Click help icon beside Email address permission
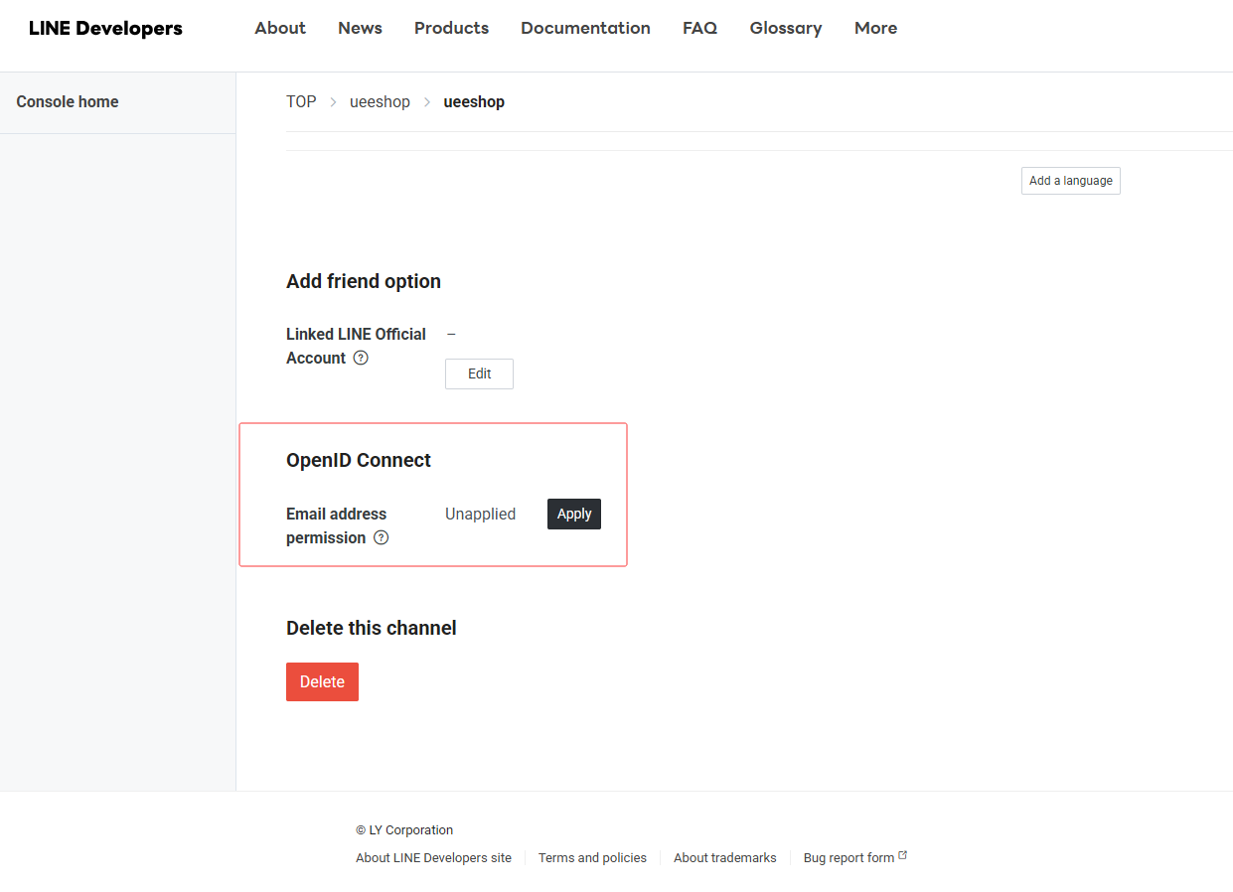1233x892 pixels. point(381,537)
